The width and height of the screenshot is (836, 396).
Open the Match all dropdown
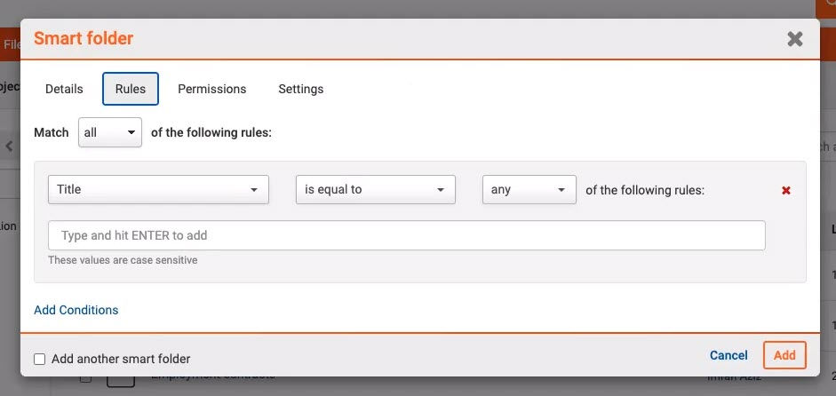[110, 132]
